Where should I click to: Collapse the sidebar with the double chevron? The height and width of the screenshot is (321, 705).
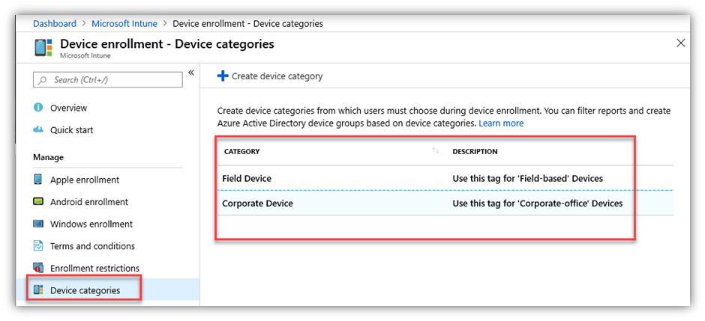(x=190, y=73)
